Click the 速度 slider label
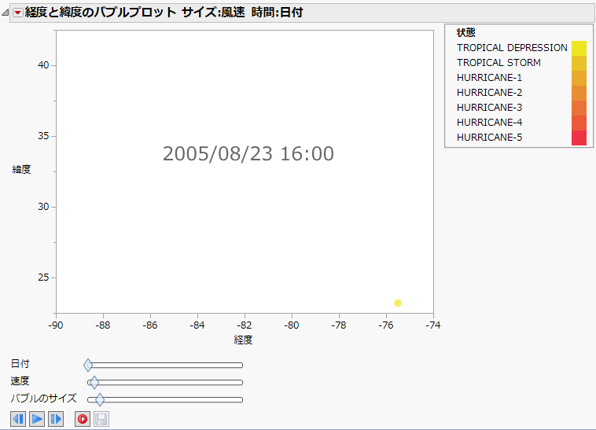The height and width of the screenshot is (430, 596). pyautogui.click(x=20, y=381)
